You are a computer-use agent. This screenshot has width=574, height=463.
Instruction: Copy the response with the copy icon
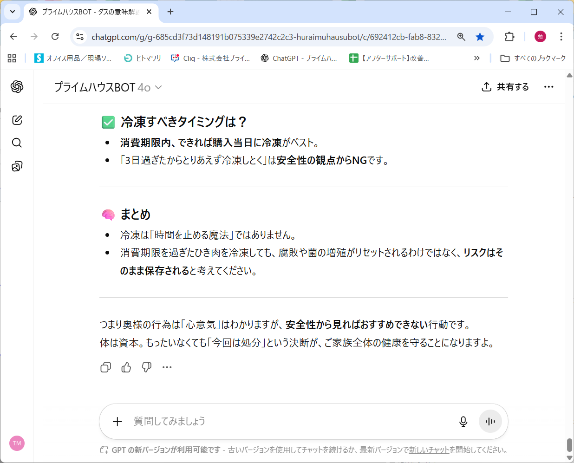(x=105, y=367)
